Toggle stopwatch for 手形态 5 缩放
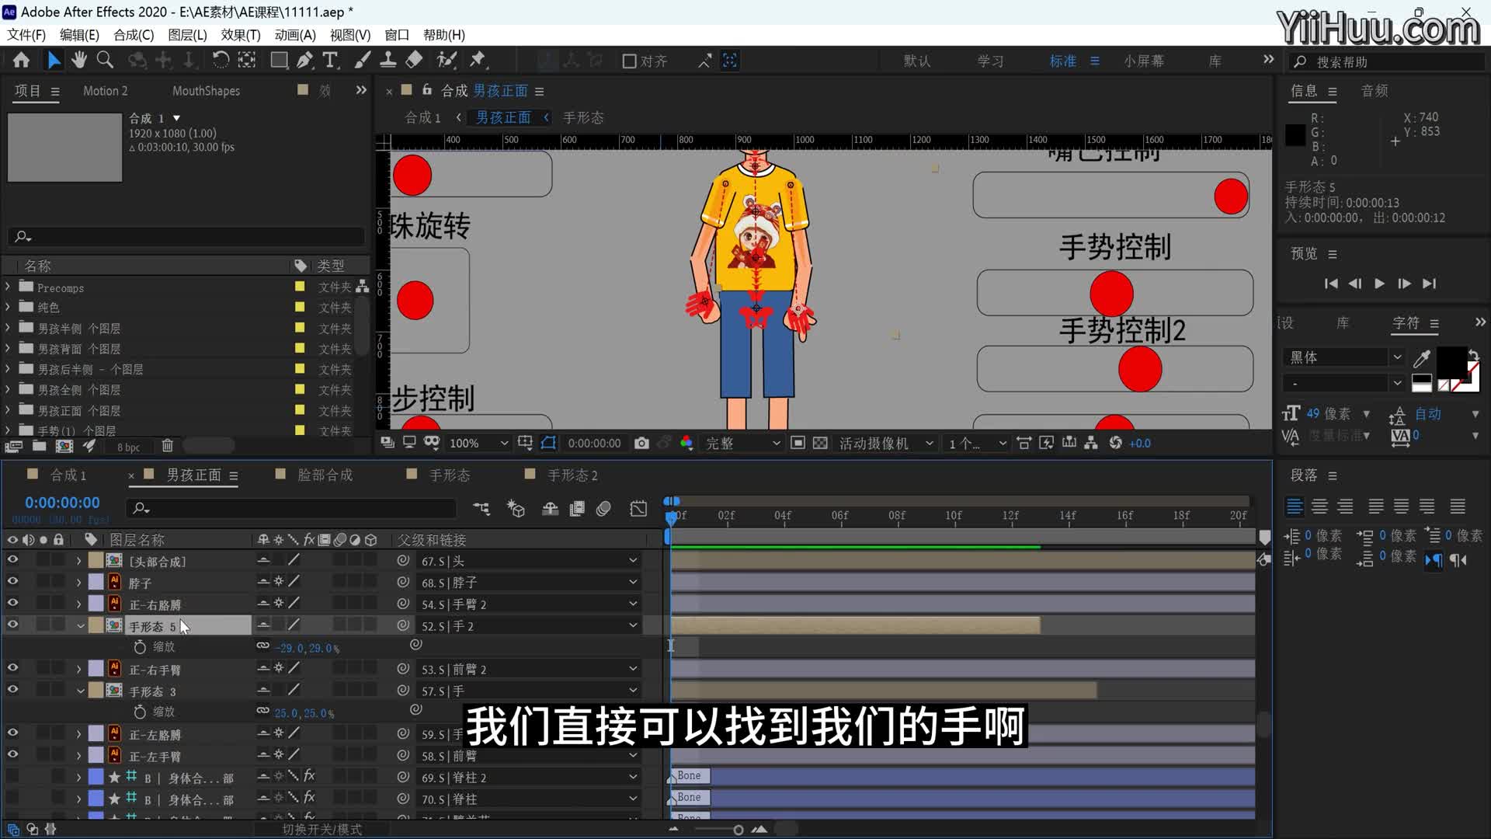The image size is (1491, 839). pos(140,646)
